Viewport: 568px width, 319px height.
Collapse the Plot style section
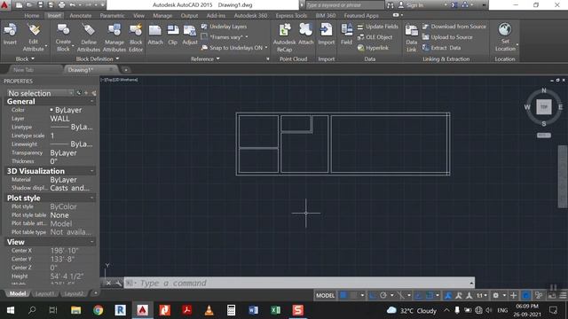pos(91,198)
